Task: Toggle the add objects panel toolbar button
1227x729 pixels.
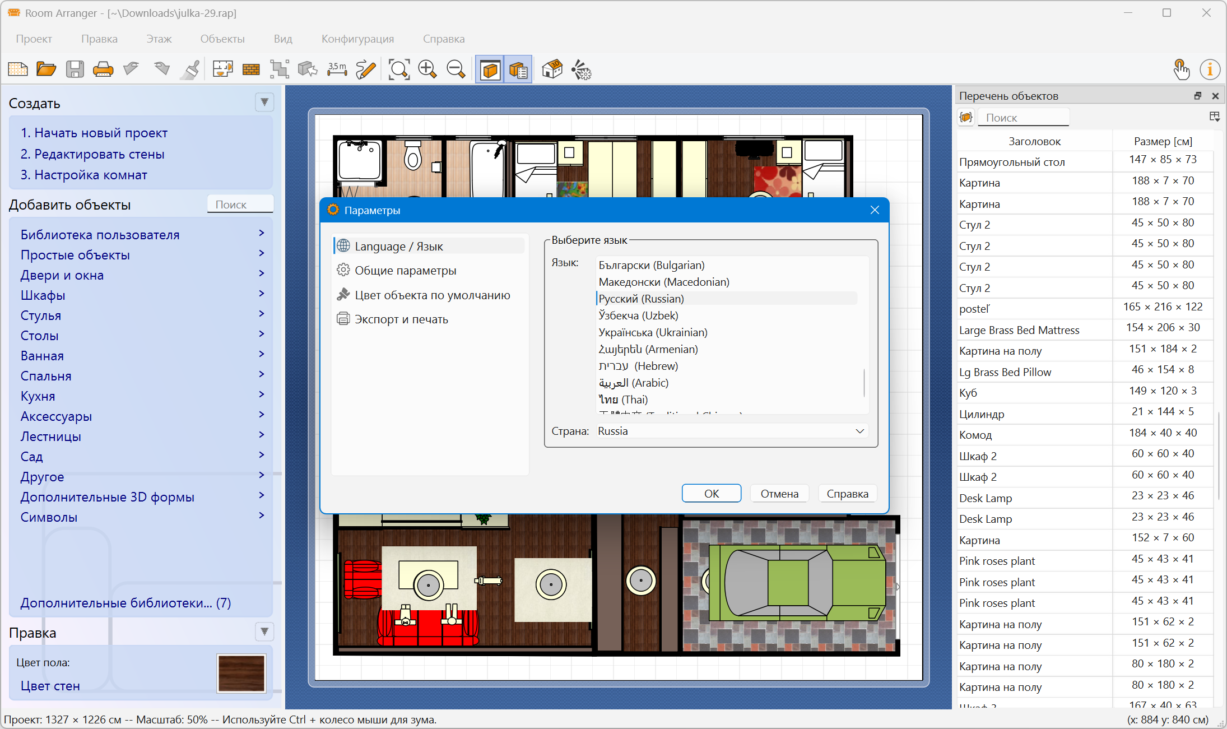Action: click(490, 69)
